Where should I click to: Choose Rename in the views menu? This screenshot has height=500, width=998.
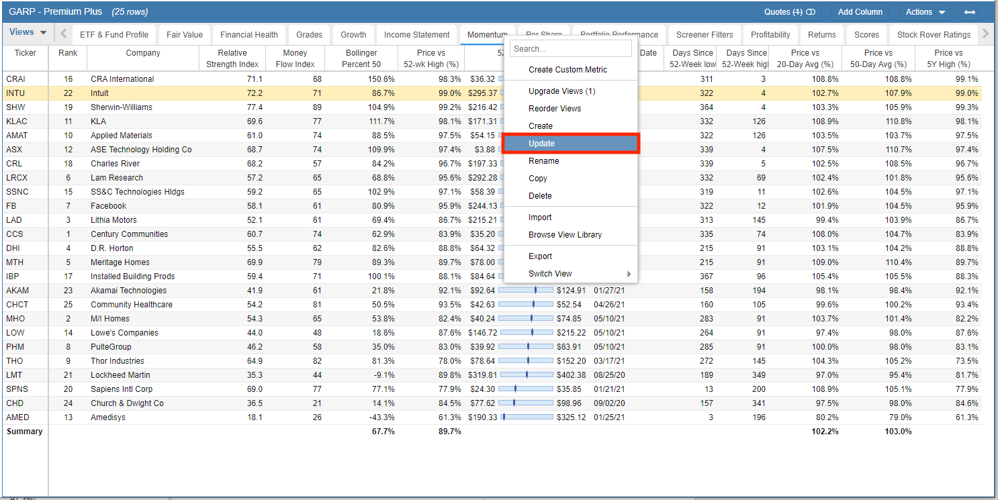pyautogui.click(x=571, y=161)
